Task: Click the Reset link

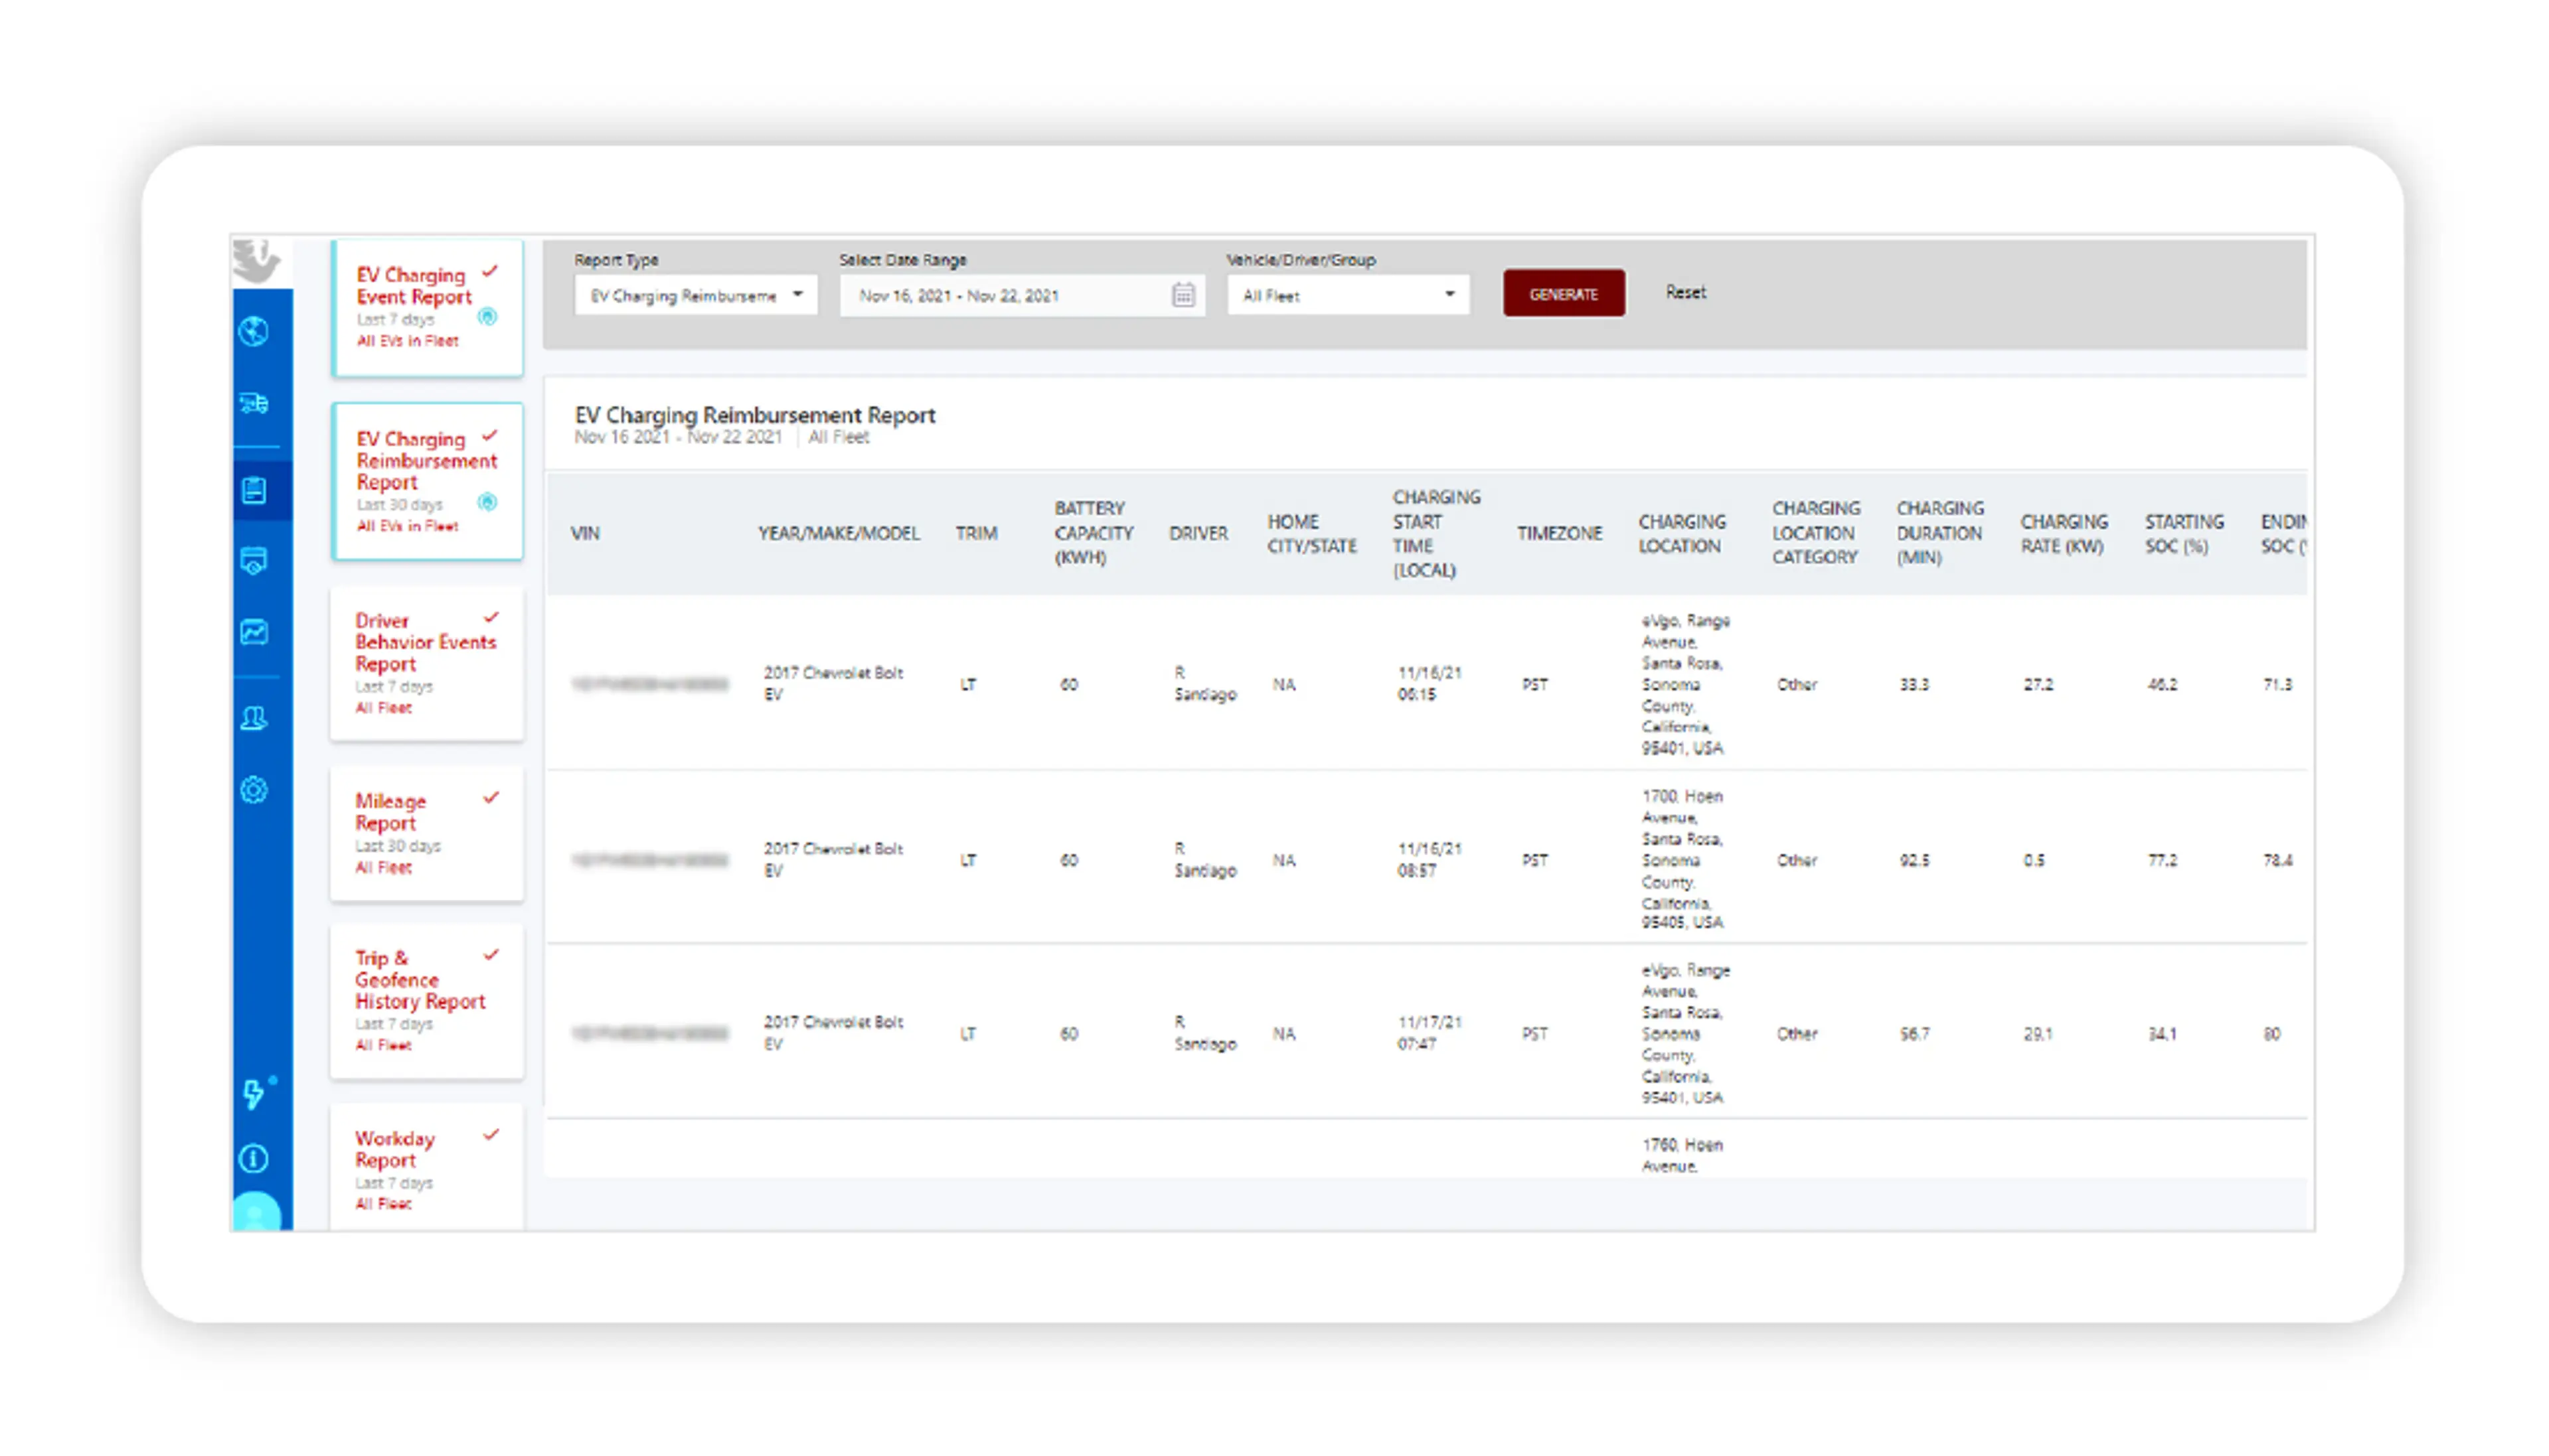Action: (1685, 292)
